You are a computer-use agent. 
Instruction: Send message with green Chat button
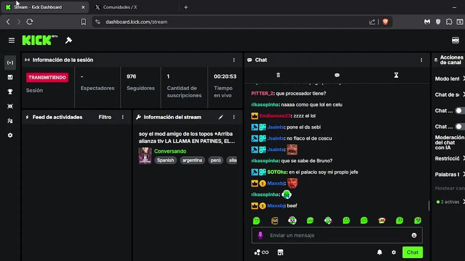click(x=412, y=252)
